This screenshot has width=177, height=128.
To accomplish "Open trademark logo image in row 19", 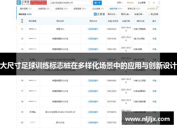I will [x=33, y=112].
